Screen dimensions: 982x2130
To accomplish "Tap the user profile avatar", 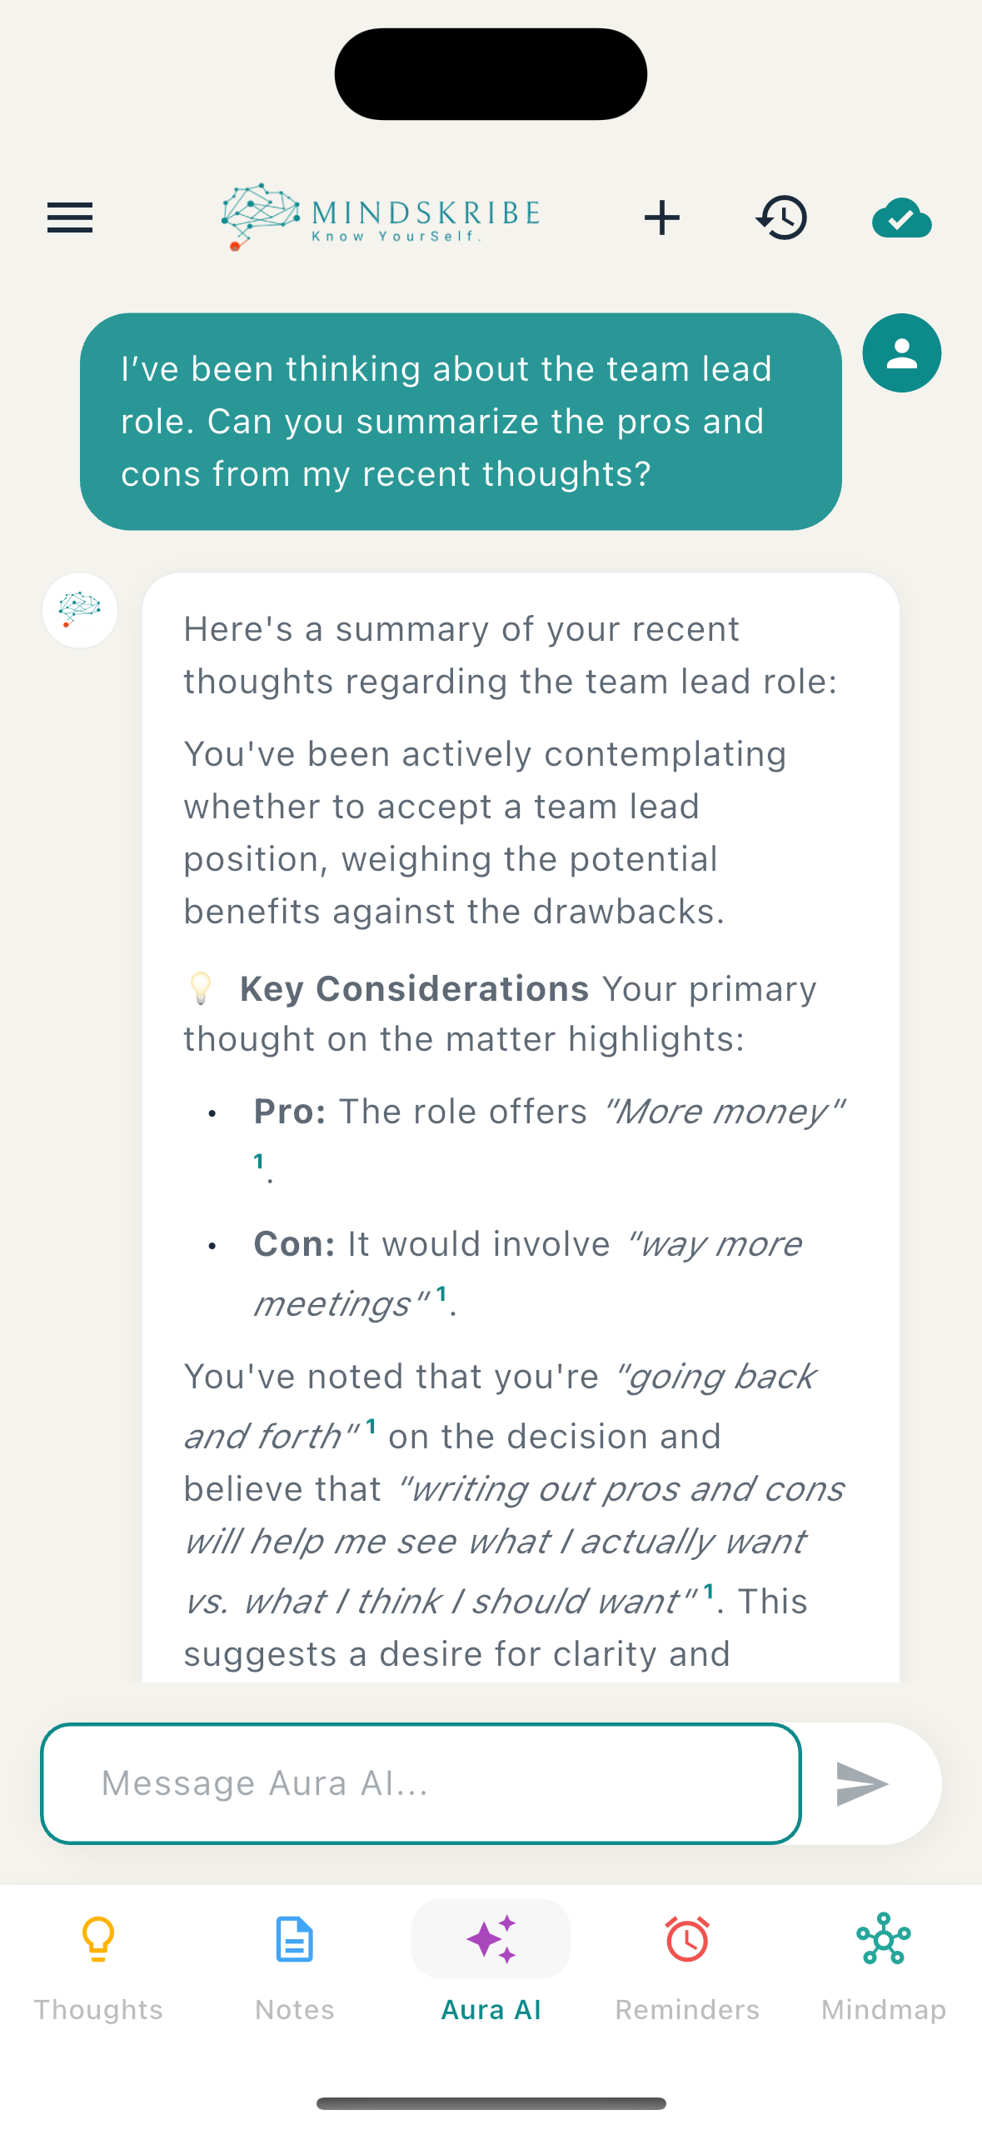I will click(x=901, y=353).
